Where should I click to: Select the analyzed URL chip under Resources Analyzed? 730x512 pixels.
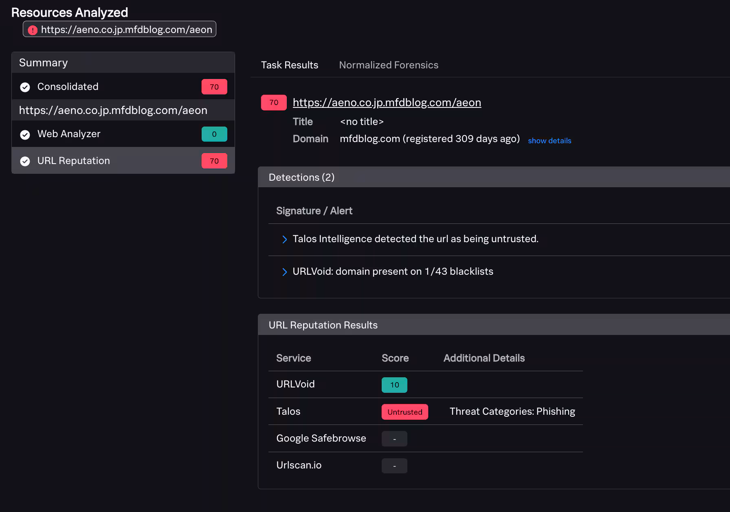(x=119, y=29)
